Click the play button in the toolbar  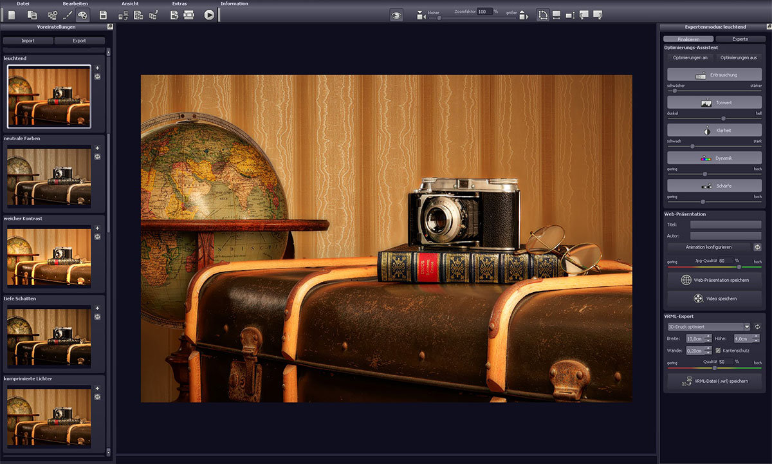click(209, 15)
